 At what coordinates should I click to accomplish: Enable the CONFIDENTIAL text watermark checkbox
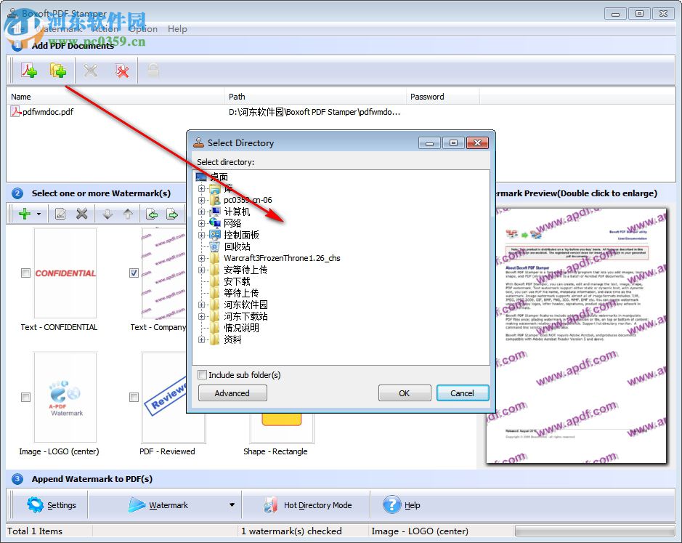pyautogui.click(x=25, y=273)
